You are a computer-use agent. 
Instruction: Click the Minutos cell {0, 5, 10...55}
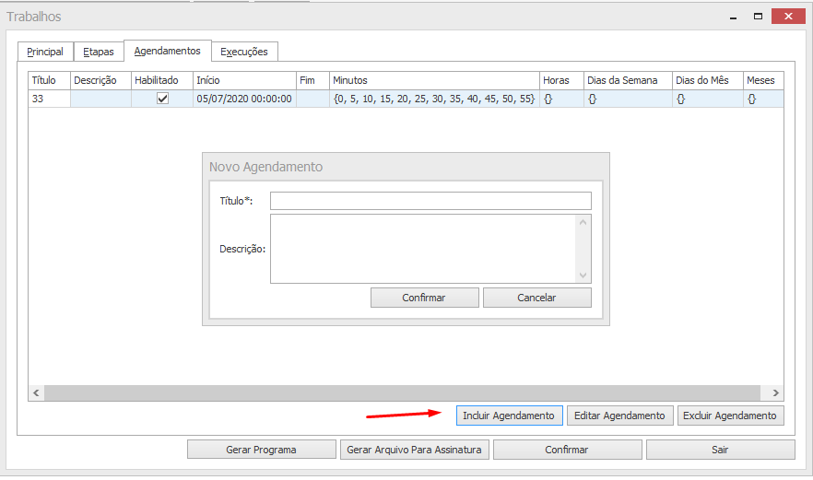434,99
